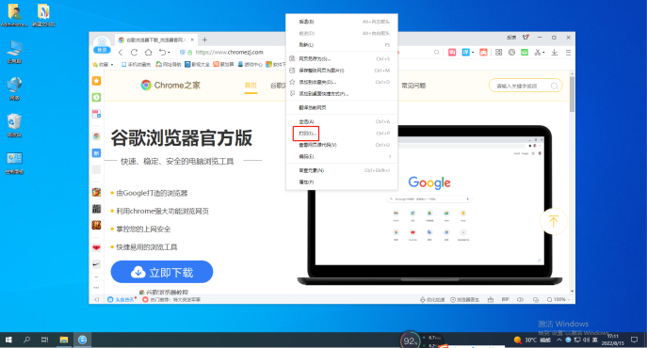
Task: Click the page vertical scrollbar thumb
Action: click(x=572, y=94)
